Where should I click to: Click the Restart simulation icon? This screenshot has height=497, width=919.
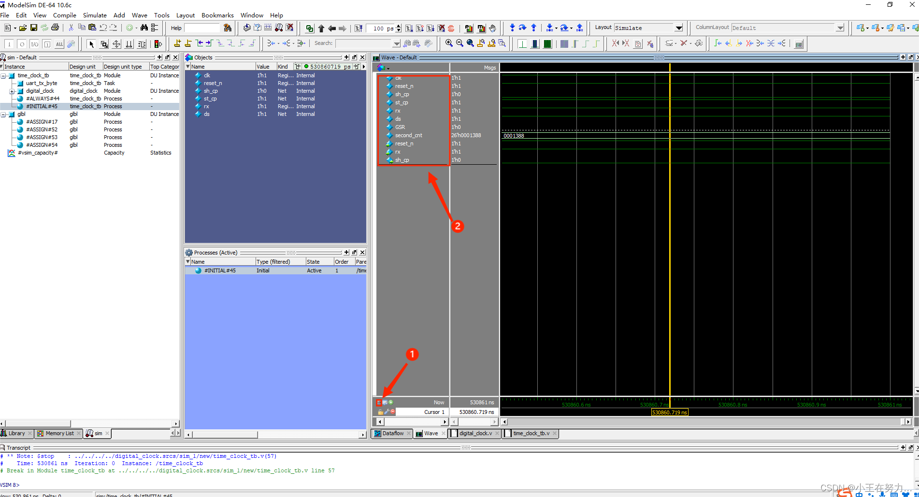359,28
